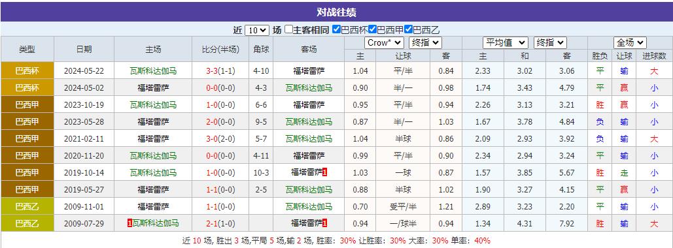
Task: Click the red card badge on 瓦斯科达伽马 2009-07-29
Action: tap(129, 223)
